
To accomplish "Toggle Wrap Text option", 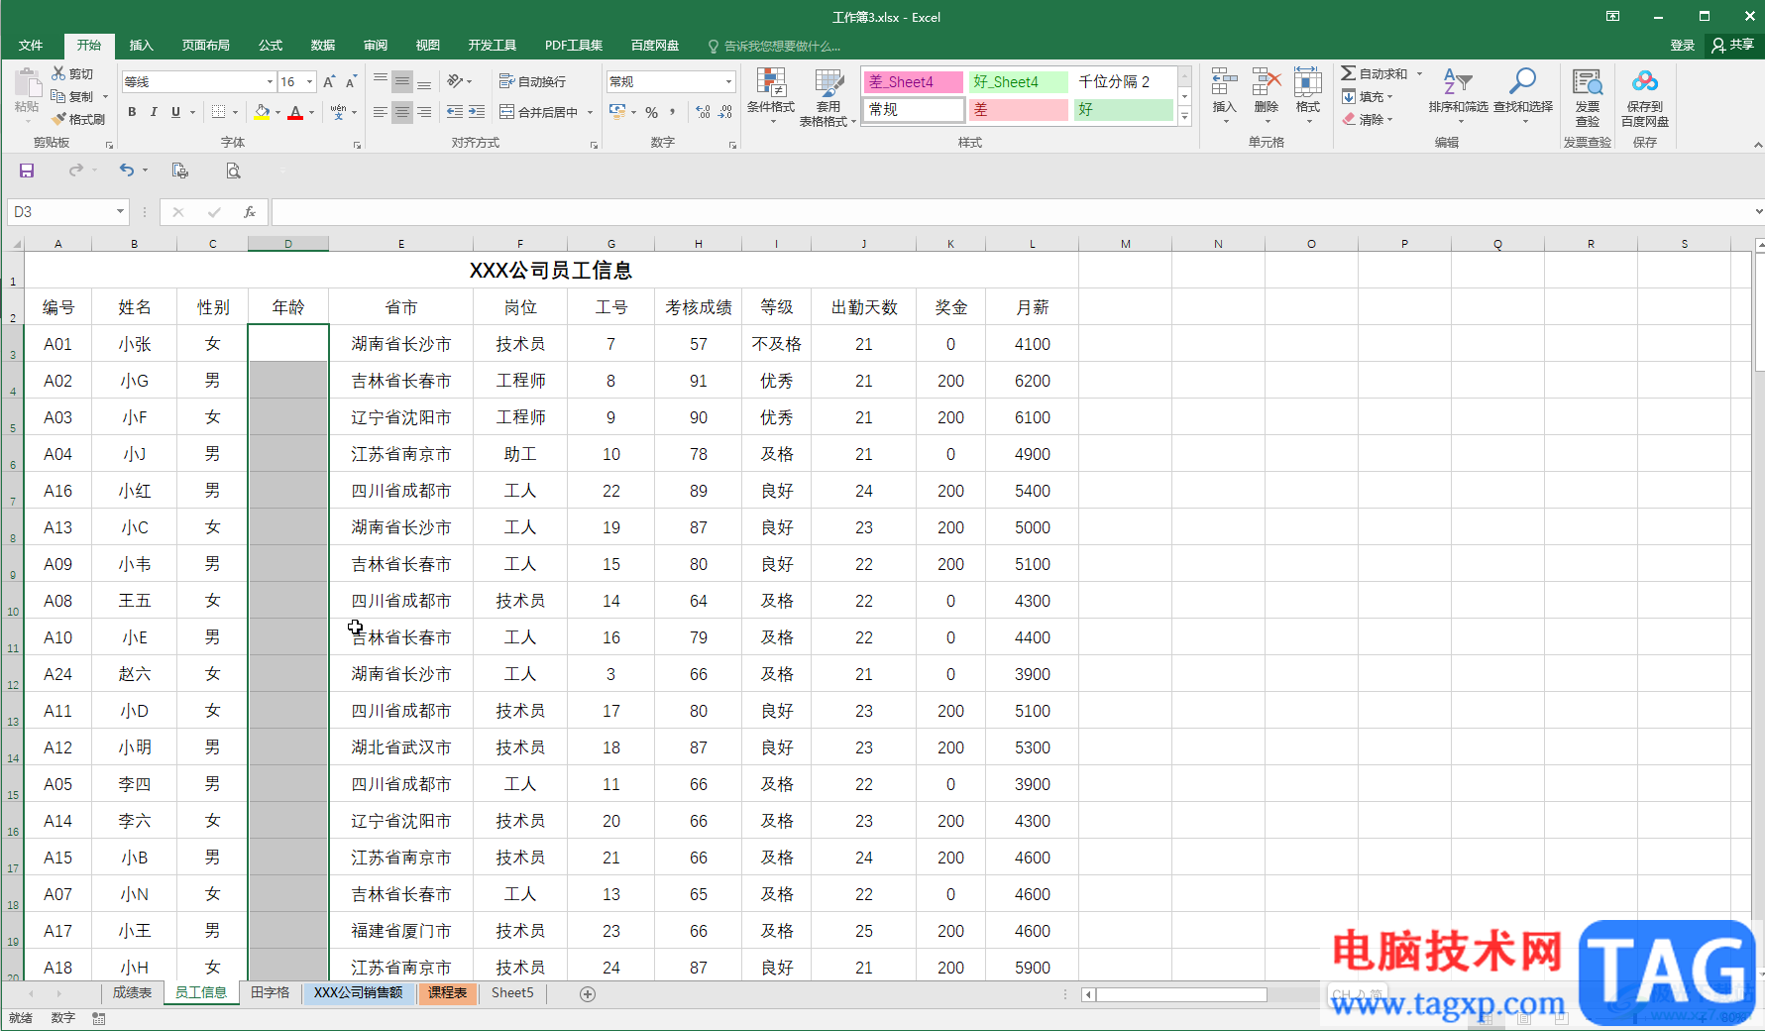I will (x=533, y=81).
